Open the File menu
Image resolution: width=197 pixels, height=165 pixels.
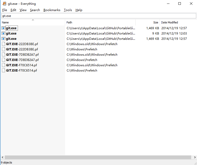pyautogui.click(x=5, y=10)
